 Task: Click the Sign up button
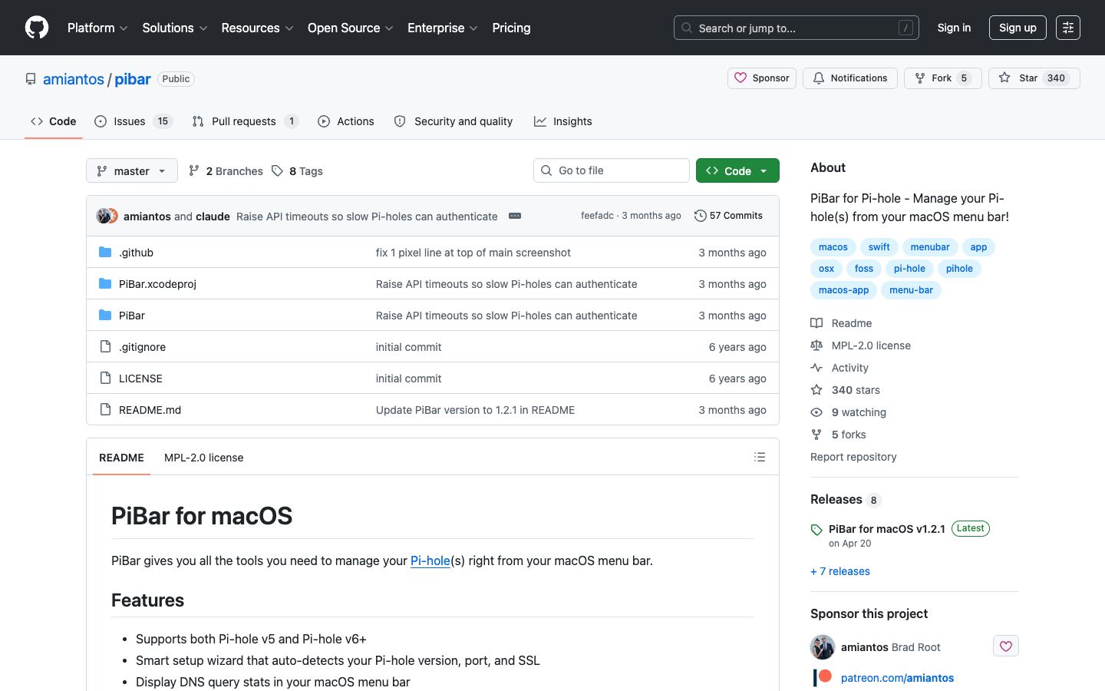tap(1018, 28)
